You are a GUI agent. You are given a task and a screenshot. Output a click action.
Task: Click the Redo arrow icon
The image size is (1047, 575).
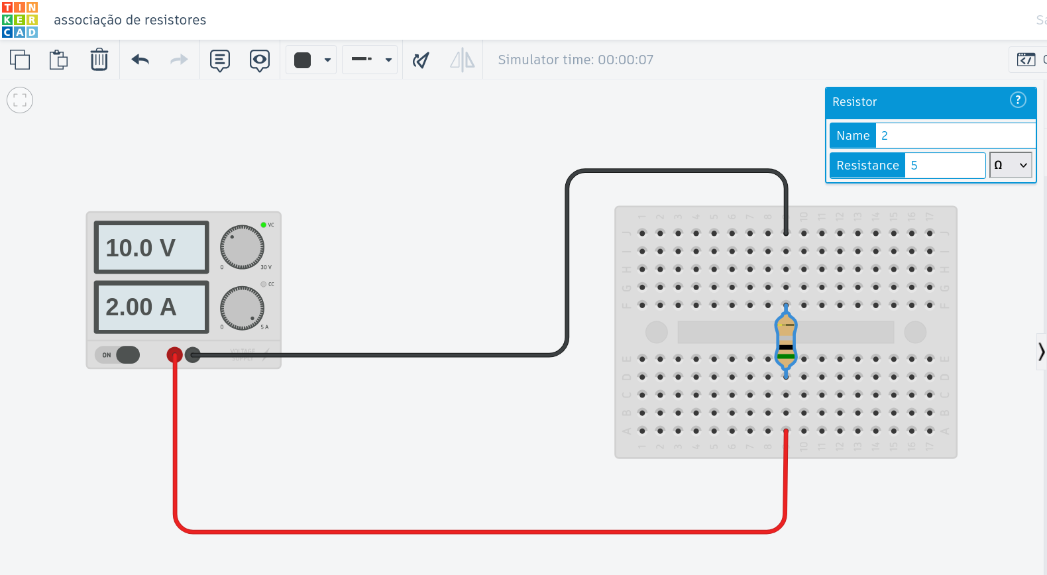[179, 60]
